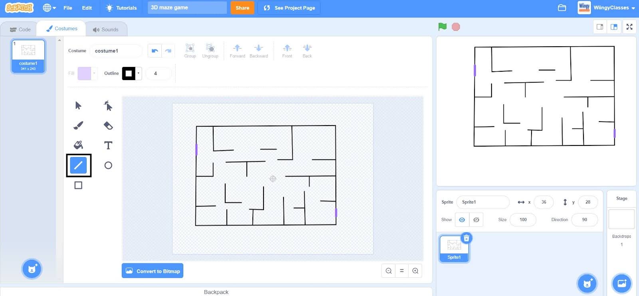Select the Text tool
639x296 pixels.
point(108,145)
